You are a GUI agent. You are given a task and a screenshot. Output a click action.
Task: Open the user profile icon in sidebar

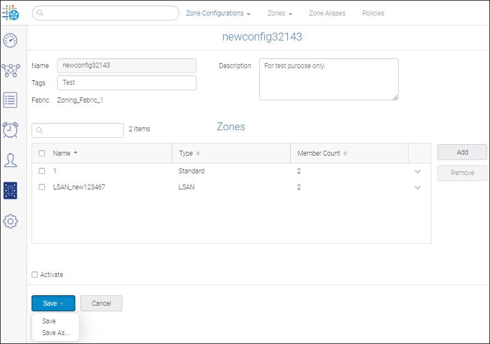pyautogui.click(x=11, y=160)
